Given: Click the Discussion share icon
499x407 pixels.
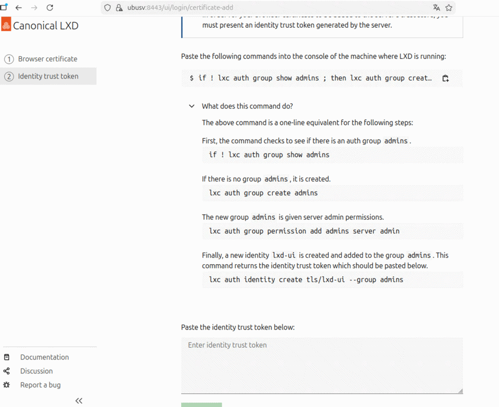Looking at the screenshot, I should coord(7,371).
